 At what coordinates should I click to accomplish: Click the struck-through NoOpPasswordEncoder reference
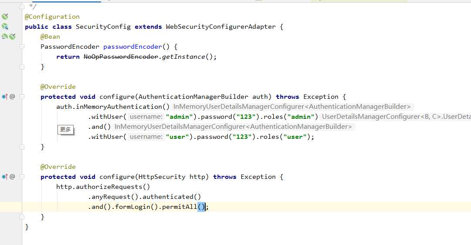(121, 57)
